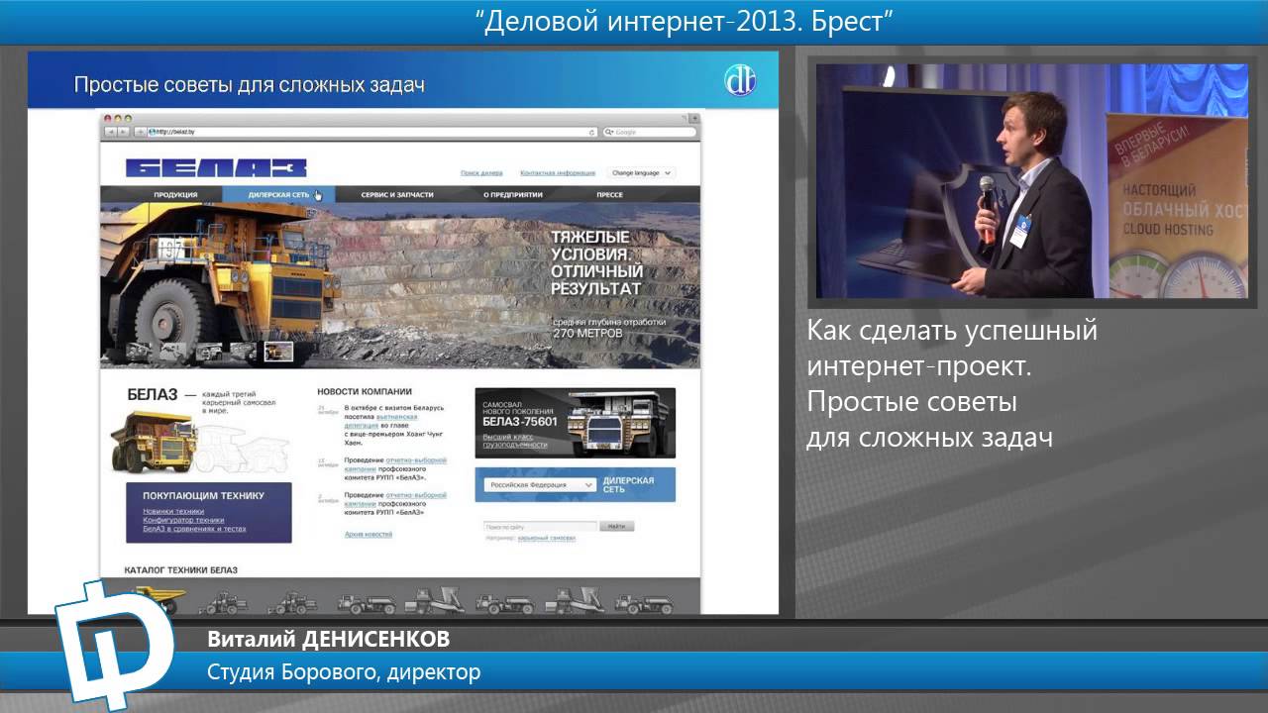1268x713 pixels.
Task: Click the 'карьерный самосвал' example link
Action: 546,538
